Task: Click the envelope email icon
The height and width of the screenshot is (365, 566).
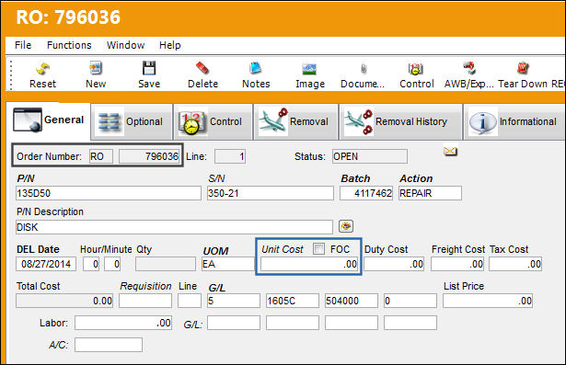Action: click(450, 152)
